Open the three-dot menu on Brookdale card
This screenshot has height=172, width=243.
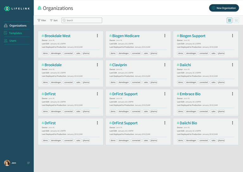(x=97, y=65)
